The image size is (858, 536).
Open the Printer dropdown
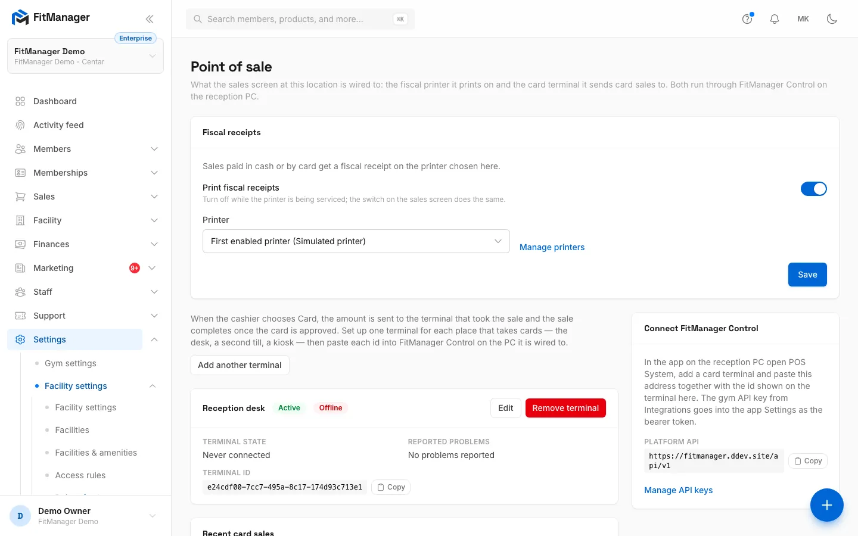point(356,241)
